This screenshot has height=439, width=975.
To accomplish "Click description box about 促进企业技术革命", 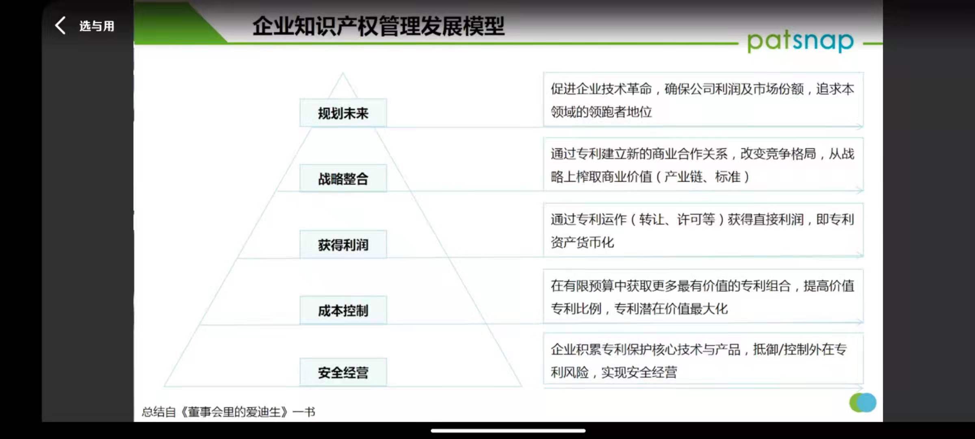I will coord(703,100).
